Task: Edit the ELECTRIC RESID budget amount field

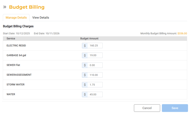Action: click(95, 45)
